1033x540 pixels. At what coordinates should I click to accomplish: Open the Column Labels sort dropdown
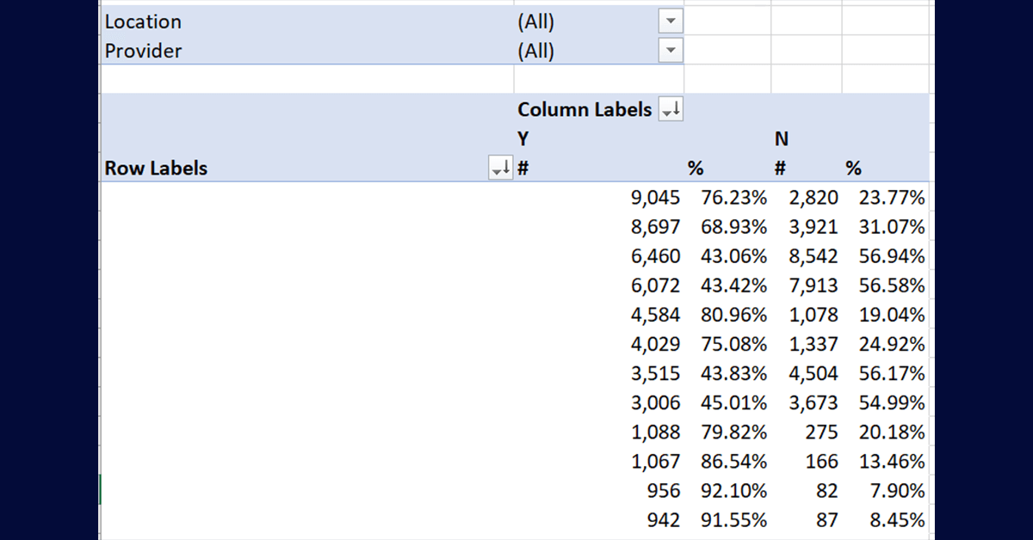pyautogui.click(x=671, y=109)
